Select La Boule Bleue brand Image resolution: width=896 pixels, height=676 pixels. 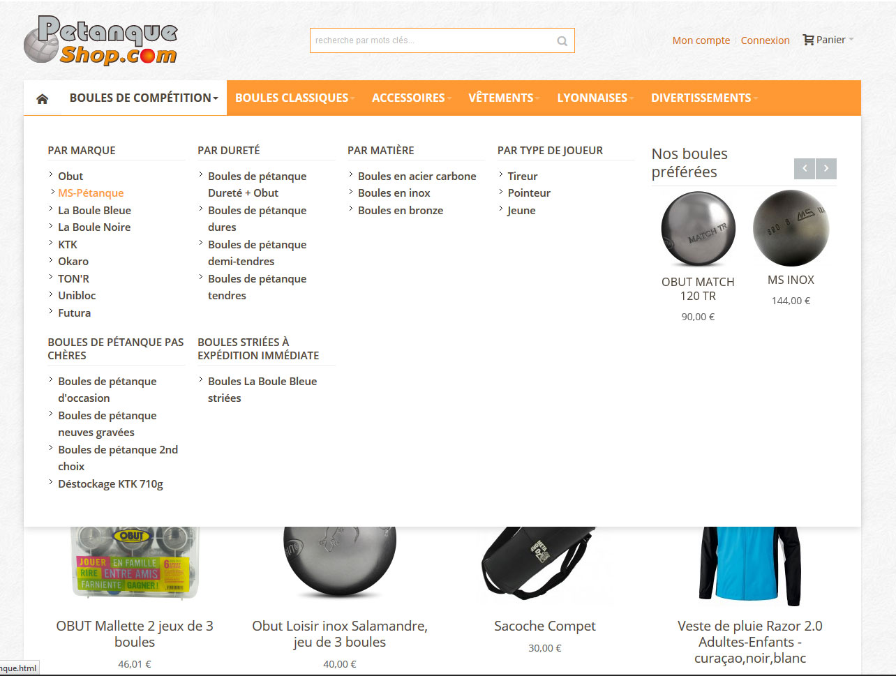pos(94,210)
